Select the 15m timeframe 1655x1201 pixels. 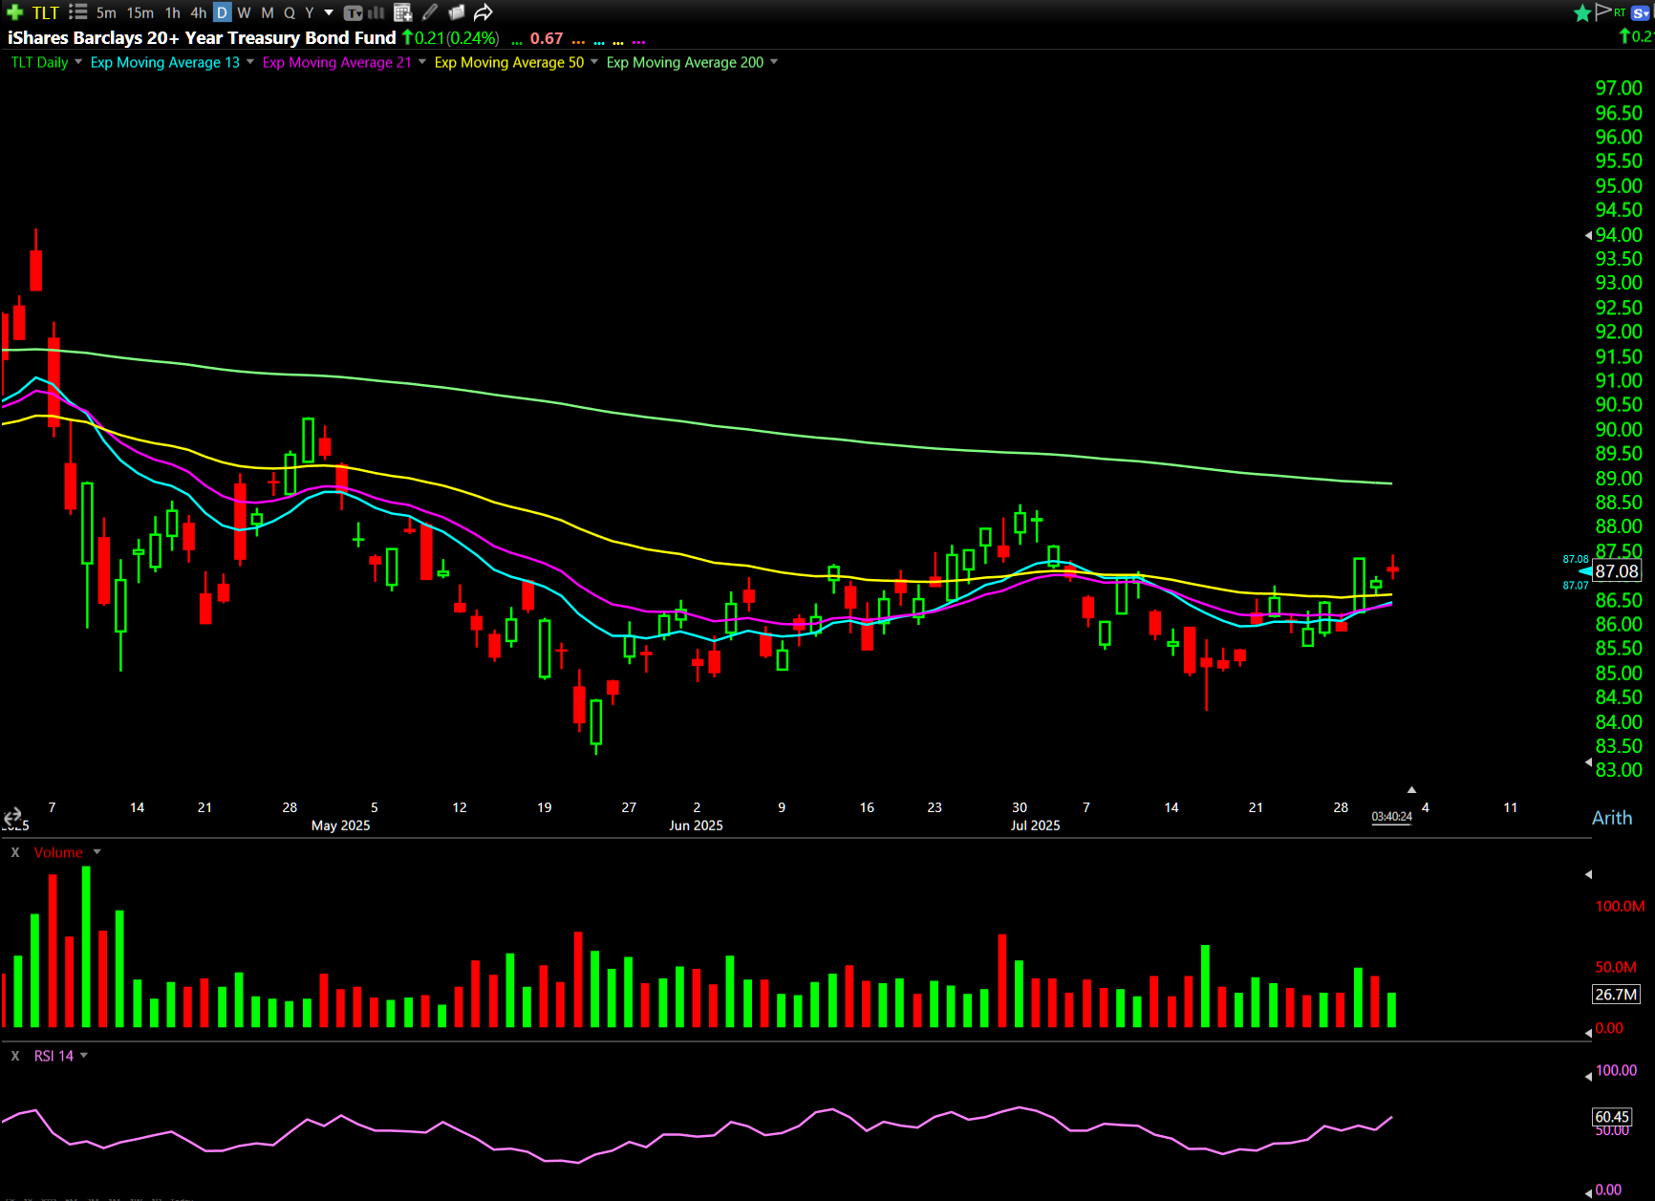point(140,12)
